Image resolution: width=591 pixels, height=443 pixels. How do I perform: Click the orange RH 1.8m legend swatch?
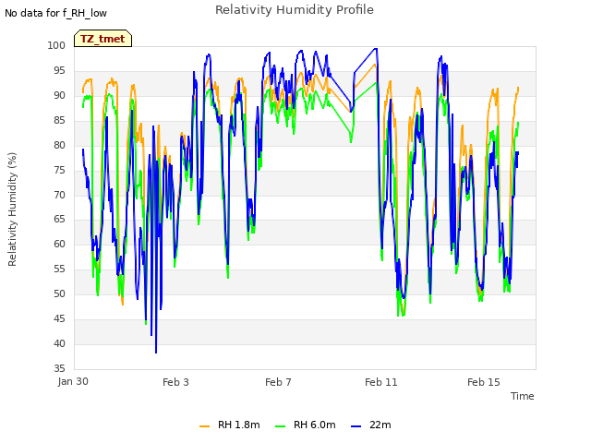(204, 426)
